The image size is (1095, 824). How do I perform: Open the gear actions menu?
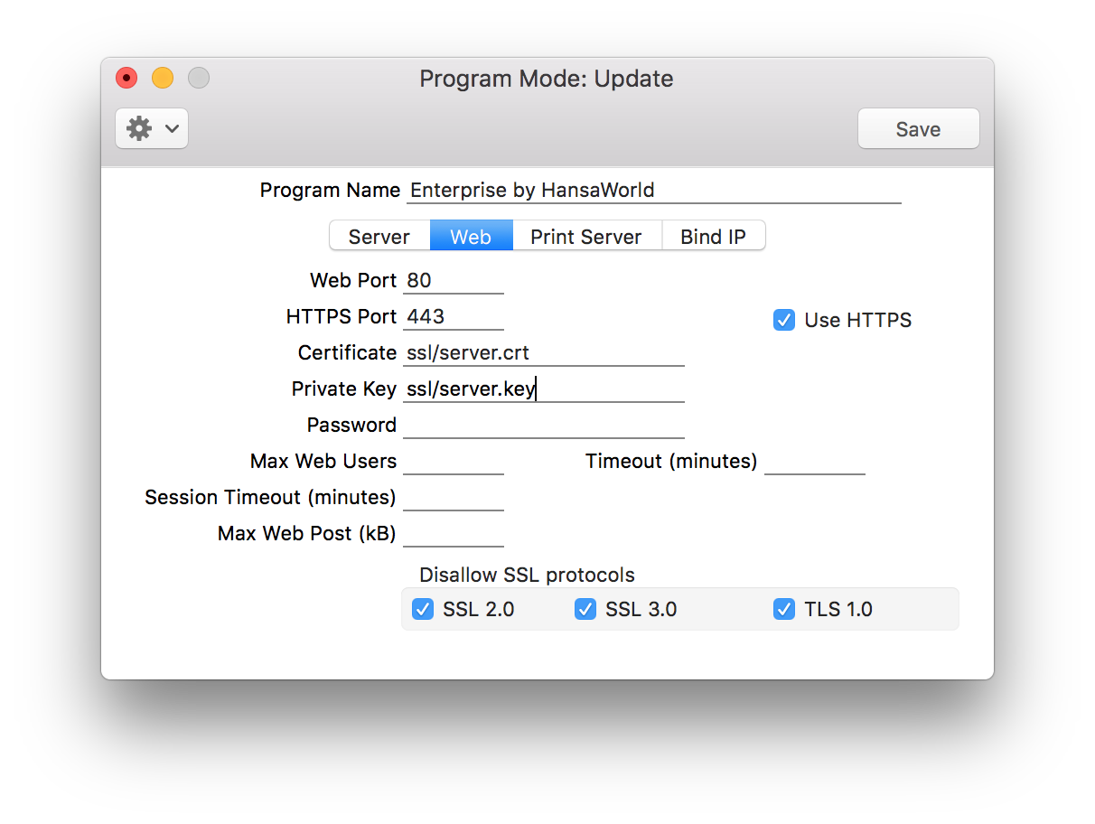point(151,128)
